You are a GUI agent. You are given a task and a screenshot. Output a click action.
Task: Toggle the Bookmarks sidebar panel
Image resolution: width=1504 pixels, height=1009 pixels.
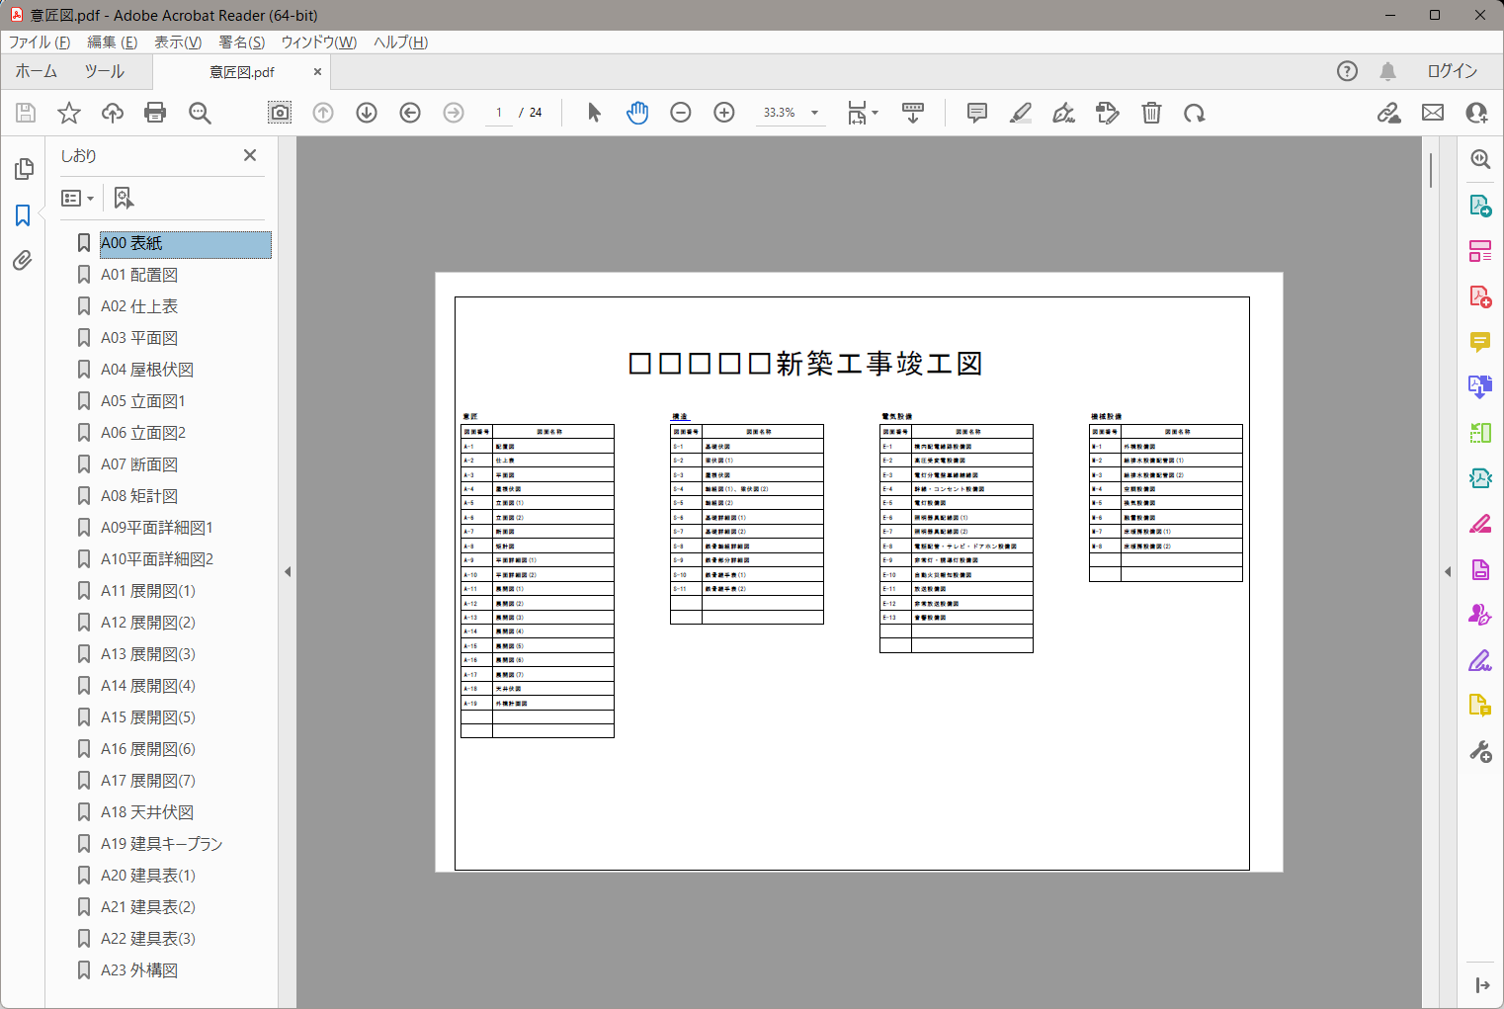pos(23,215)
